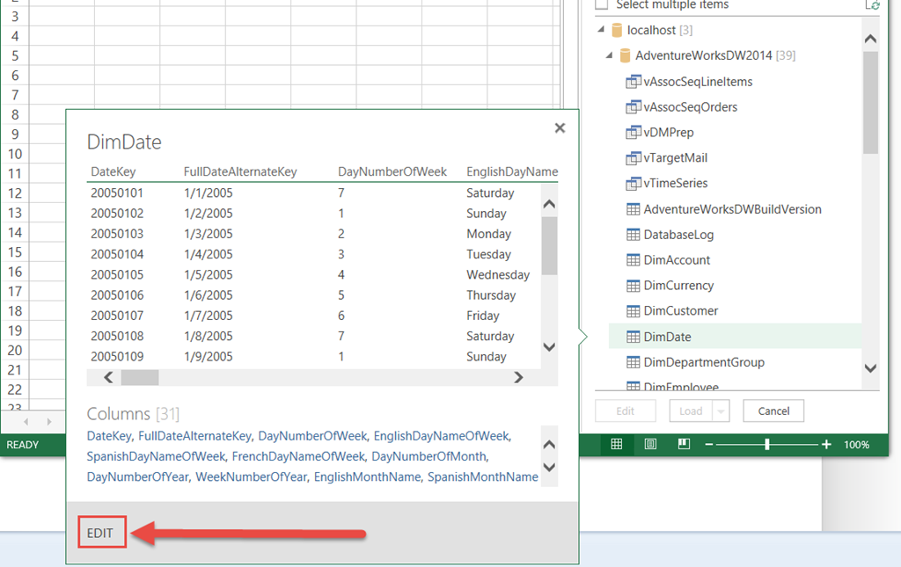This screenshot has height=567, width=901.
Task: Click the Cancel button in Navigator
Action: 773,411
